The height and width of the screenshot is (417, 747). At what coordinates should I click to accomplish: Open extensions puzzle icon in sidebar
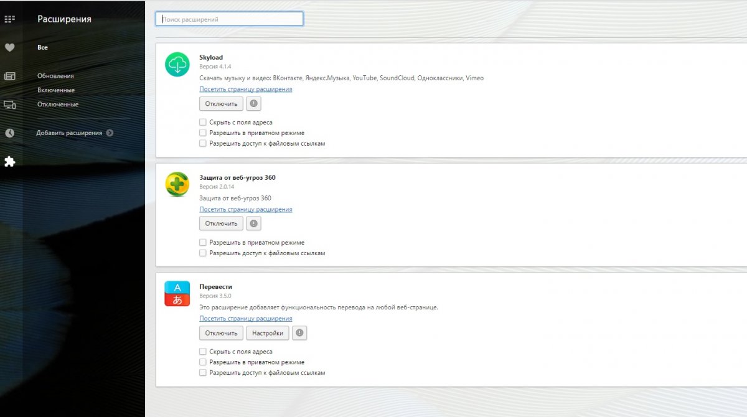pos(9,161)
